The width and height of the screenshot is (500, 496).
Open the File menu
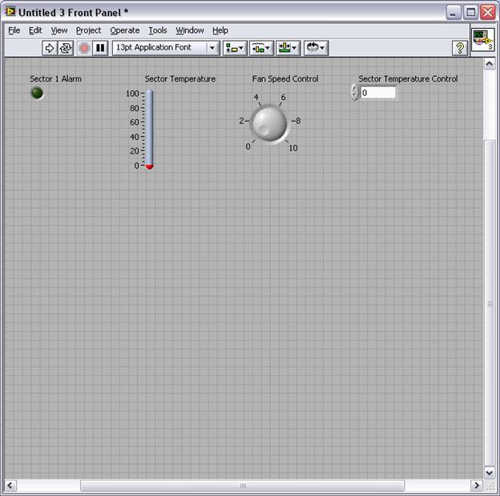click(14, 30)
